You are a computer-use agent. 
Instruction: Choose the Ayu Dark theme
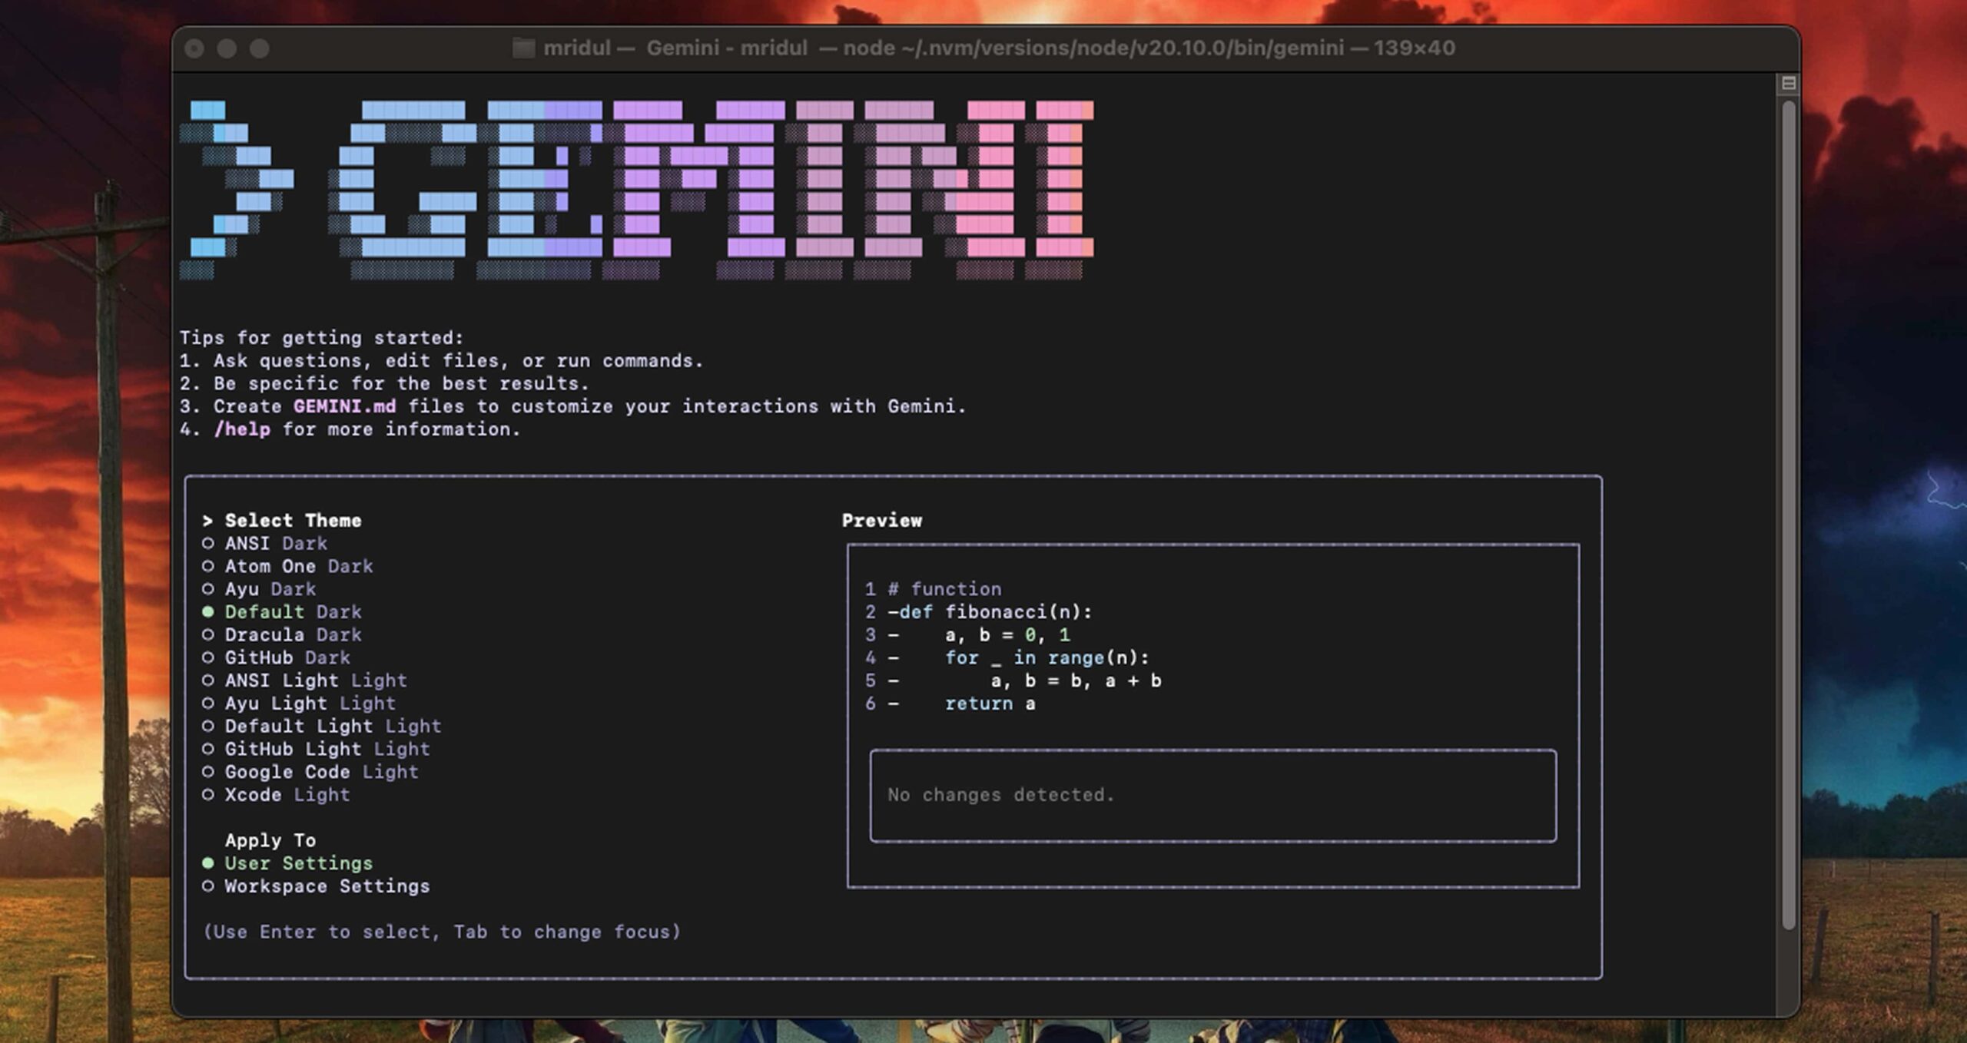click(259, 589)
